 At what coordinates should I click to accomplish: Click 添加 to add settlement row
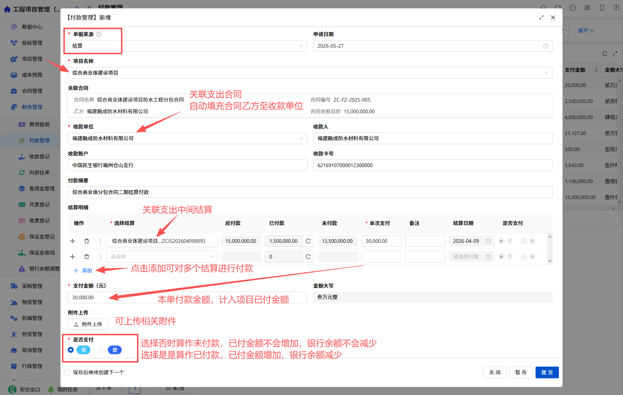click(83, 270)
